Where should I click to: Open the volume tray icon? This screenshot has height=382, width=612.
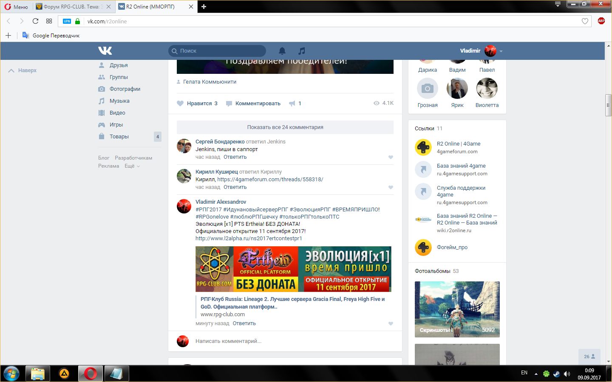pyautogui.click(x=567, y=374)
